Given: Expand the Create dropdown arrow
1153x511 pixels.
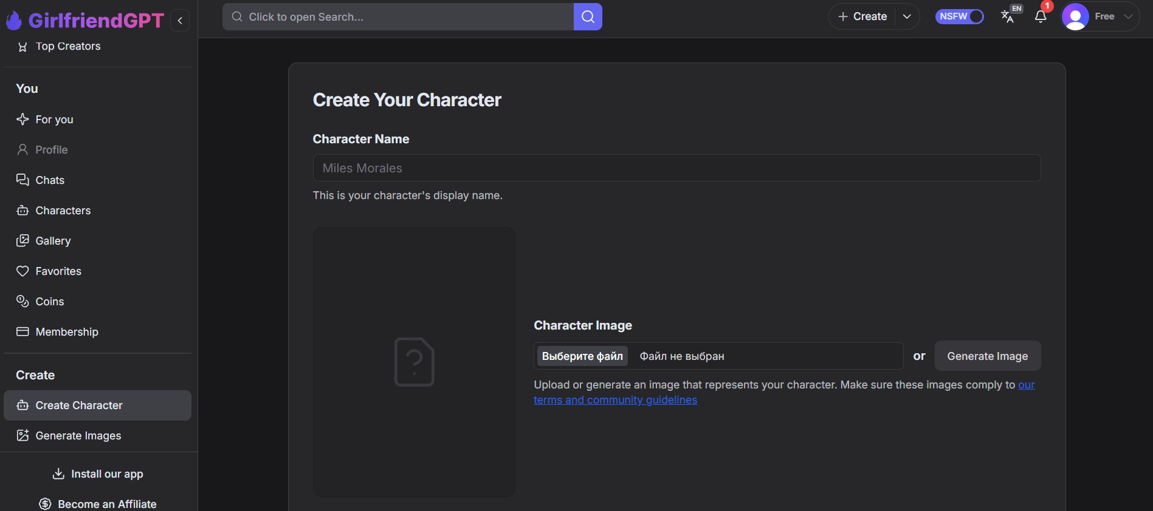Looking at the screenshot, I should coord(907,16).
